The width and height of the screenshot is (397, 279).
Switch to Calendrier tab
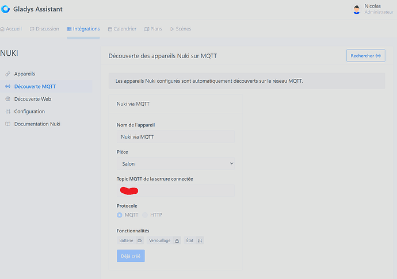click(x=122, y=29)
